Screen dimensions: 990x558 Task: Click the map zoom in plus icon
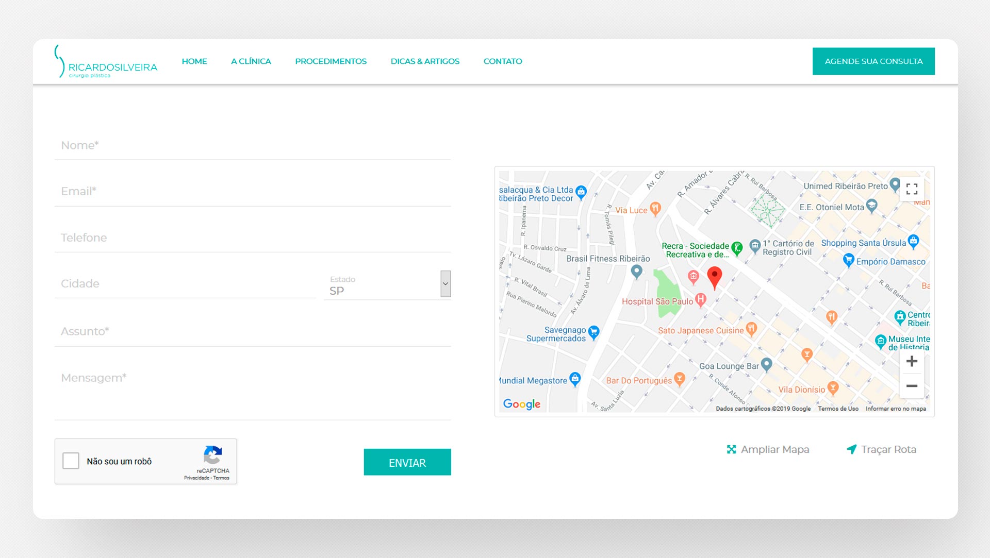(x=912, y=362)
